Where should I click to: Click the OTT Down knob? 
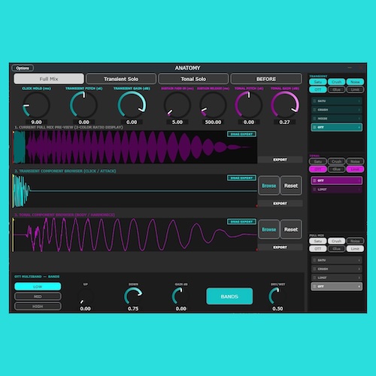(x=133, y=296)
